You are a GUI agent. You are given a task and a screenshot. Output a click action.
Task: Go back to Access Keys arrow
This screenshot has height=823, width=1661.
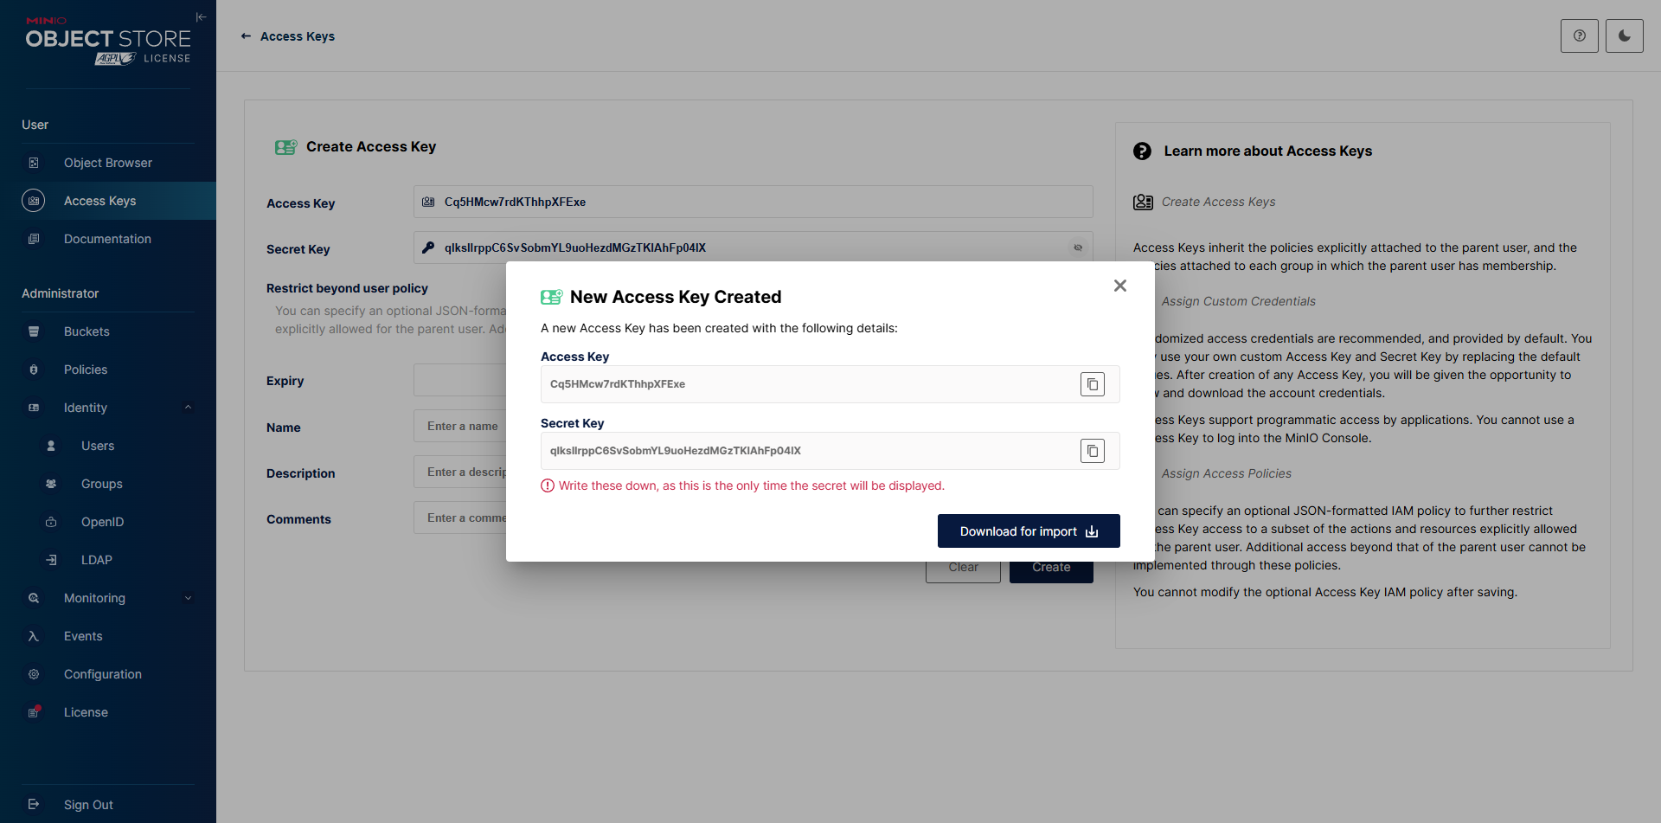pos(246,36)
